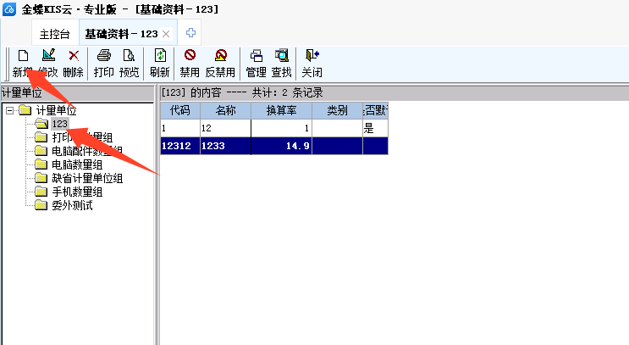Click the 反禁用 (Re-enable) toolbar icon
Image resolution: width=629 pixels, height=345 pixels.
coord(220,56)
